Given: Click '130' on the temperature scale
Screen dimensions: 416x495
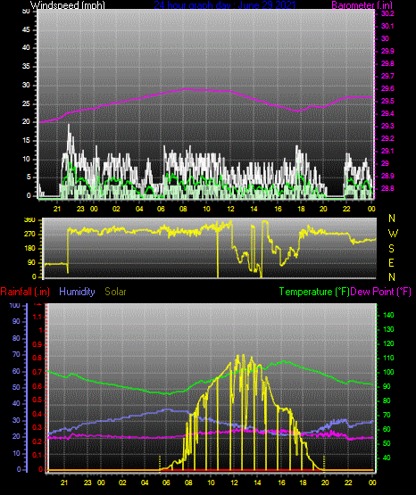Looking at the screenshot, I should pyautogui.click(x=388, y=329).
